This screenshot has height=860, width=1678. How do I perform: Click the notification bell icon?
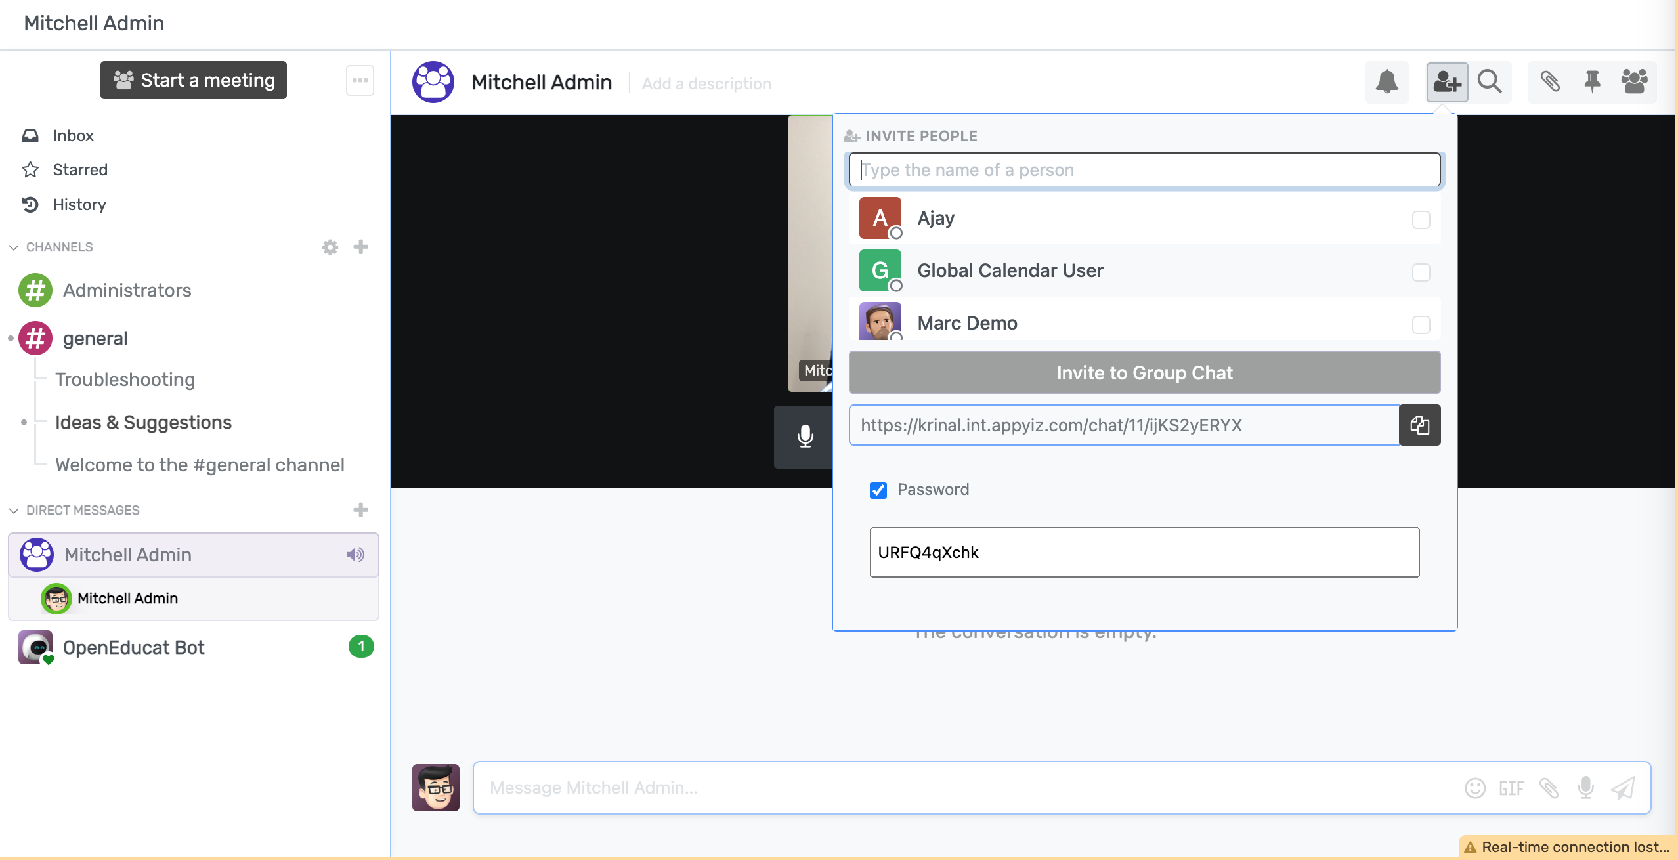pyautogui.click(x=1387, y=82)
